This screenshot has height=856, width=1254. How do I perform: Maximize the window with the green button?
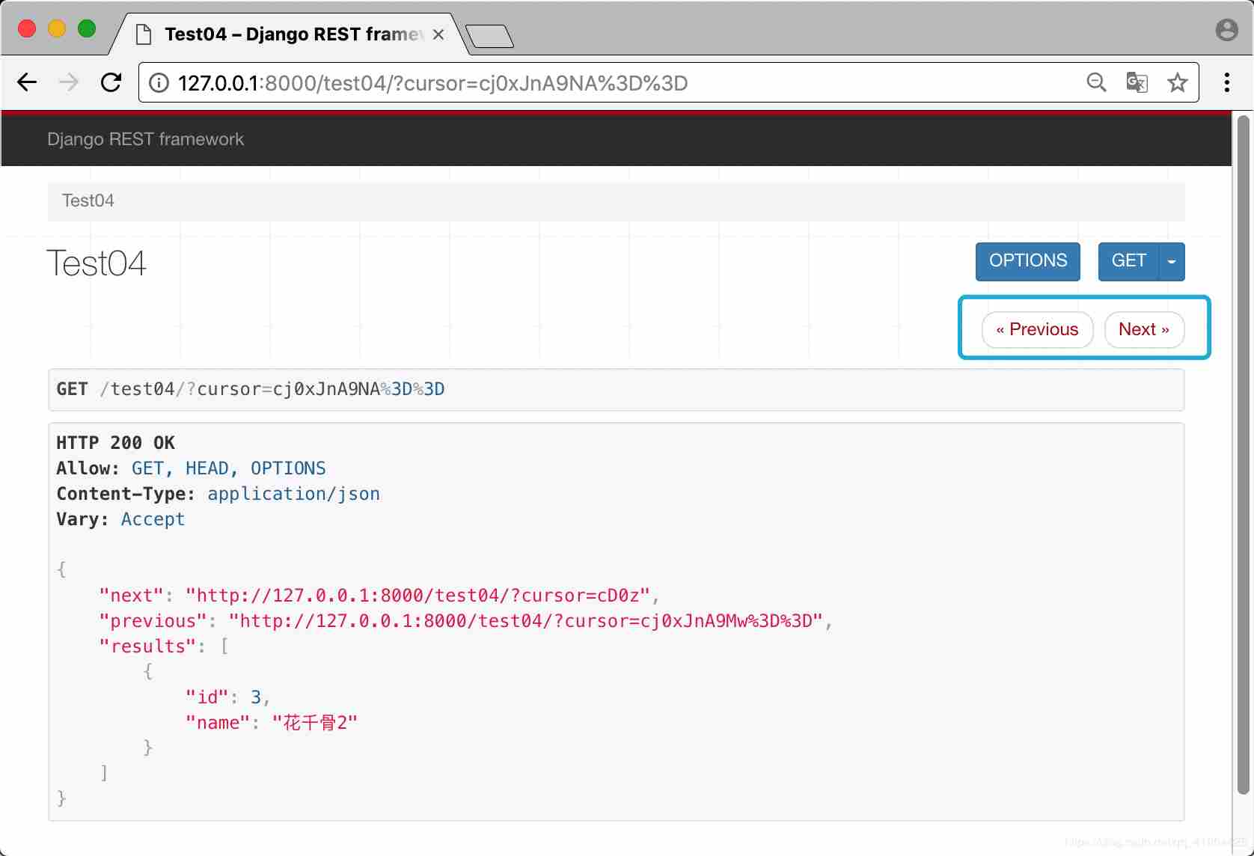tap(87, 29)
